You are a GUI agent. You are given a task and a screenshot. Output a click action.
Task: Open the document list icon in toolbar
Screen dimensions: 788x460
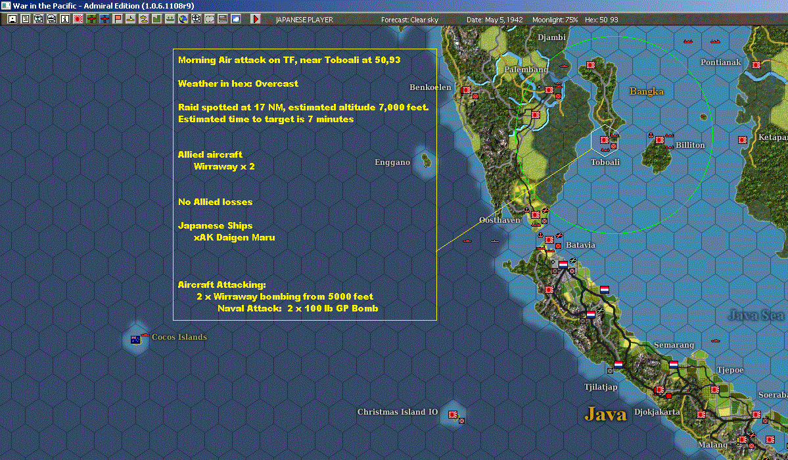pyautogui.click(x=26, y=19)
